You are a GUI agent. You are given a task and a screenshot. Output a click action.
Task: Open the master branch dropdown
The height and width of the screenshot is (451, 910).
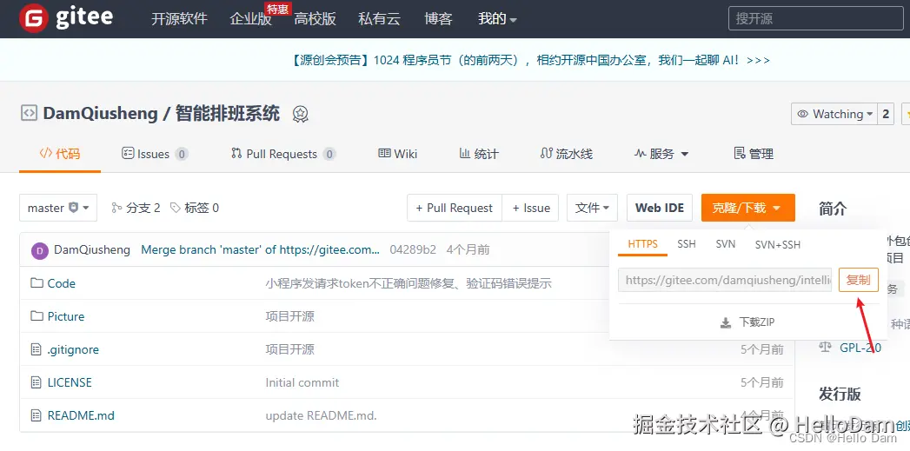[x=58, y=208]
